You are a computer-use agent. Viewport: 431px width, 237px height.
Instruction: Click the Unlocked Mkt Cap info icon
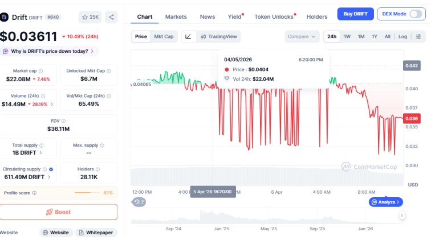click(109, 71)
